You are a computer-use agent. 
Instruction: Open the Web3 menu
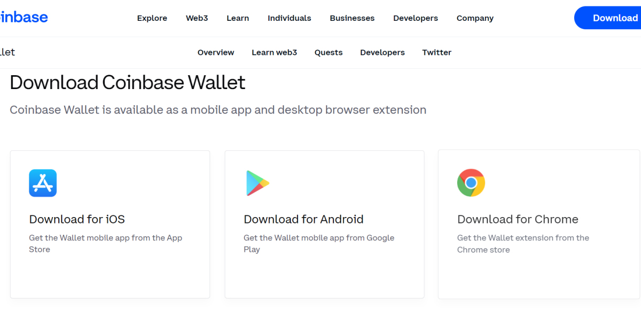click(197, 18)
